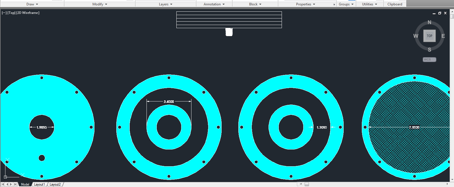Click the E compass direction on ViewCube
454x187 pixels.
tap(443, 36)
